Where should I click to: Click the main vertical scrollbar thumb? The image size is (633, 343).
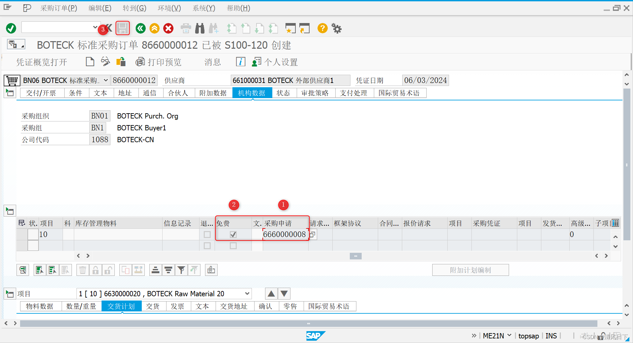[x=627, y=165]
